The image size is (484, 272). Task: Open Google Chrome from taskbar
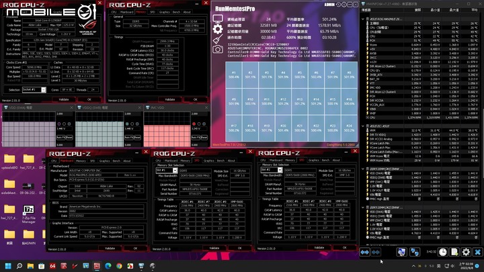pyautogui.click(x=119, y=266)
